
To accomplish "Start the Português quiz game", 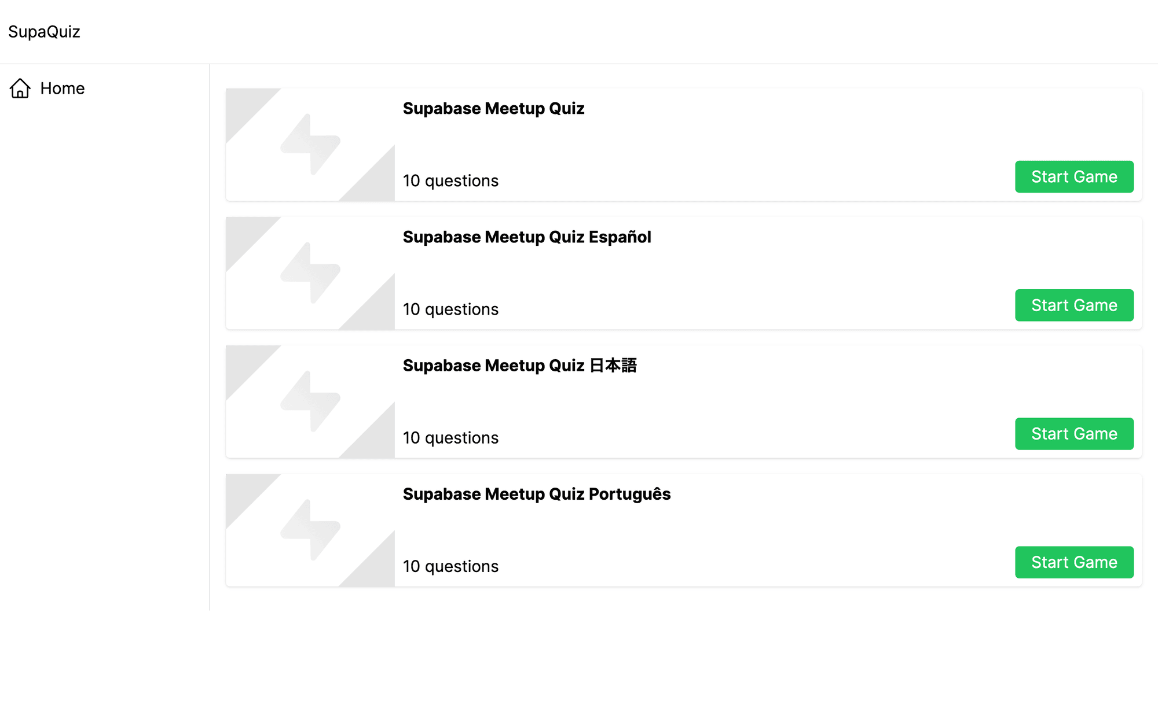I will [x=1074, y=562].
